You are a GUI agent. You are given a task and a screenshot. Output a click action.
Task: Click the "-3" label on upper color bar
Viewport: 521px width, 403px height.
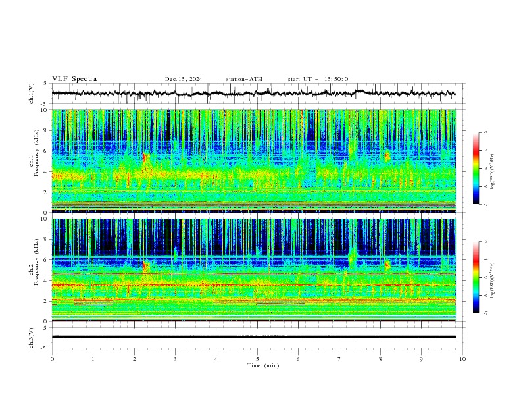tap(485, 132)
